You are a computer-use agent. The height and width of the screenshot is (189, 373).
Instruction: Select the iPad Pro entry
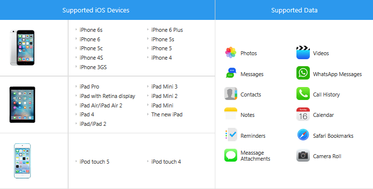90,87
